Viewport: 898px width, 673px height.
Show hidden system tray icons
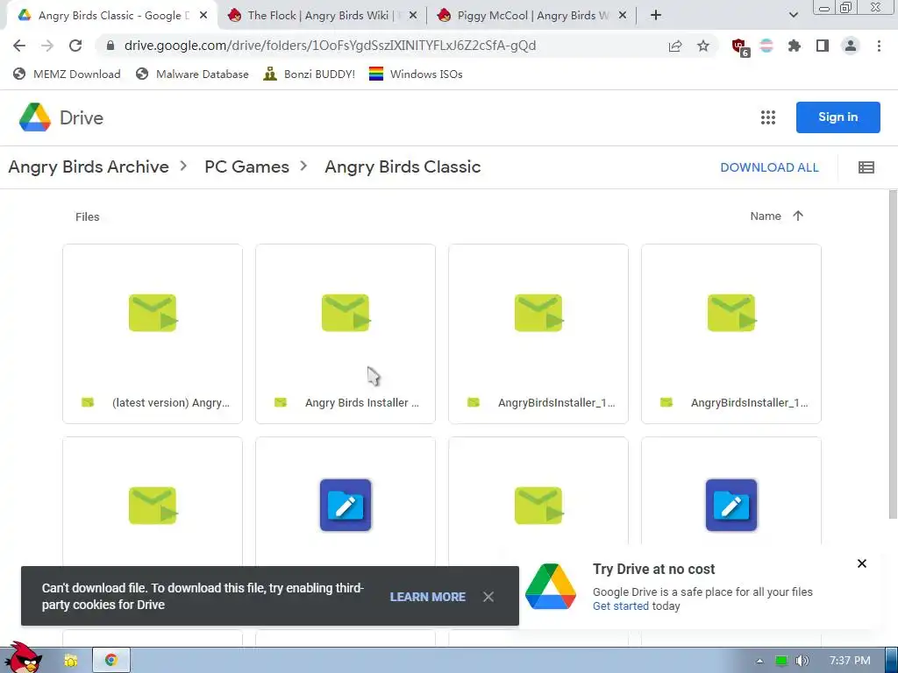coord(759,661)
